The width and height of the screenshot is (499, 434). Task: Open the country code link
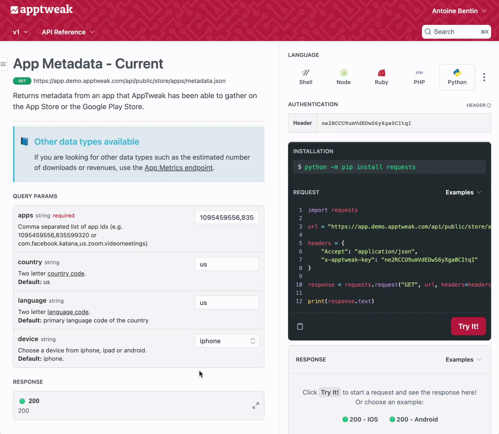point(66,273)
